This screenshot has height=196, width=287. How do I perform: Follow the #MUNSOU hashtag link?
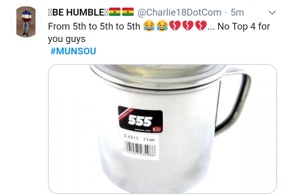[x=73, y=51]
